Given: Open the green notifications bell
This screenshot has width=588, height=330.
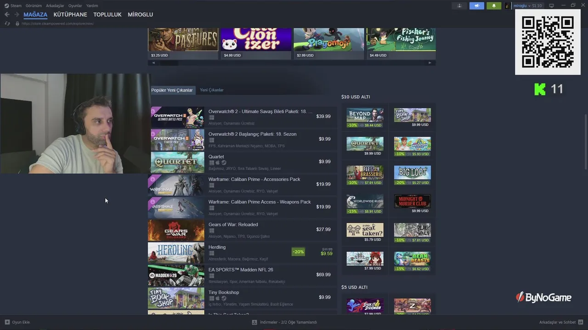Looking at the screenshot, I should [494, 5].
